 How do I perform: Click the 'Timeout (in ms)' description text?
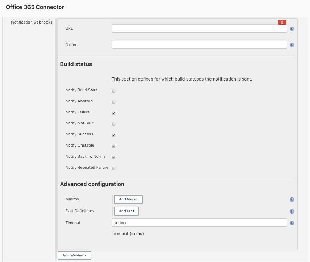(128, 234)
